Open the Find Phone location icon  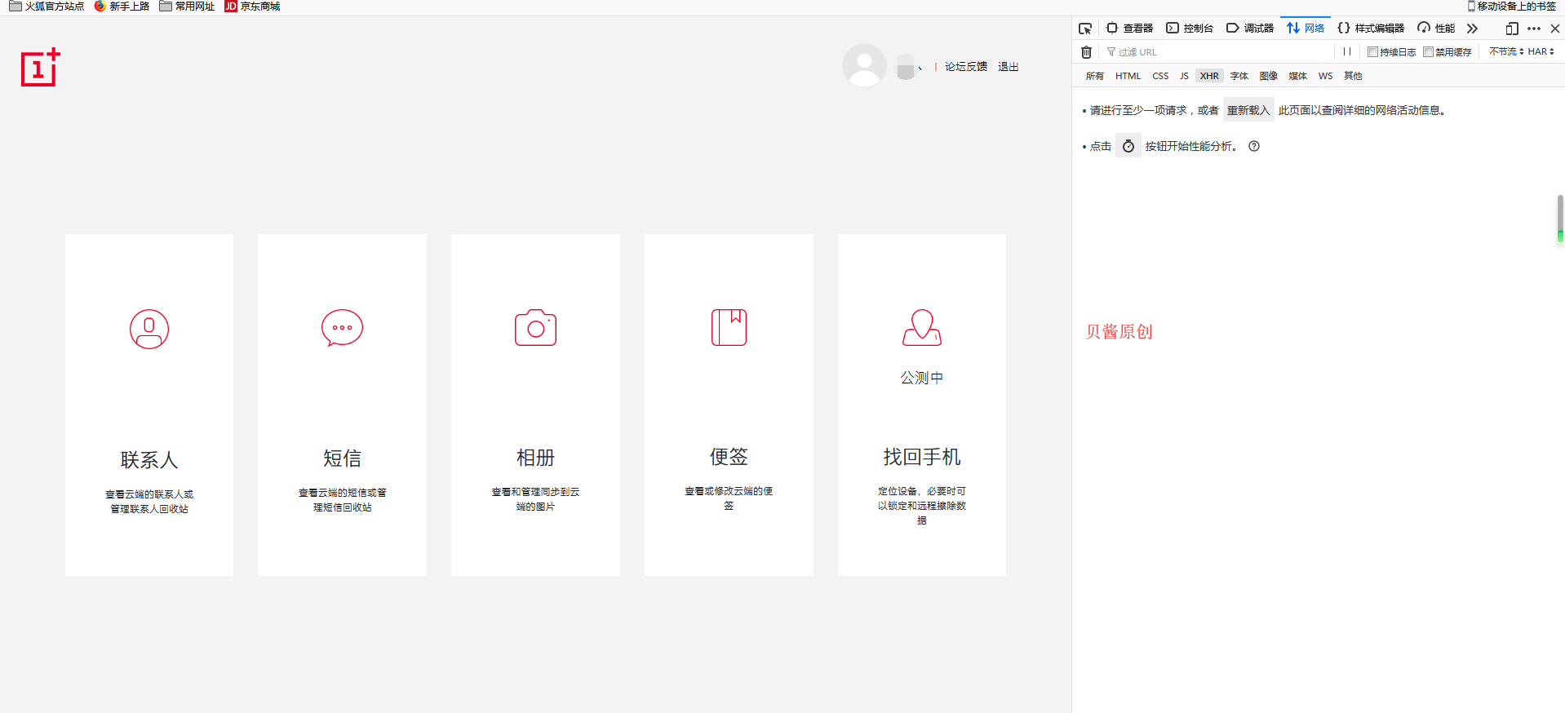point(922,327)
